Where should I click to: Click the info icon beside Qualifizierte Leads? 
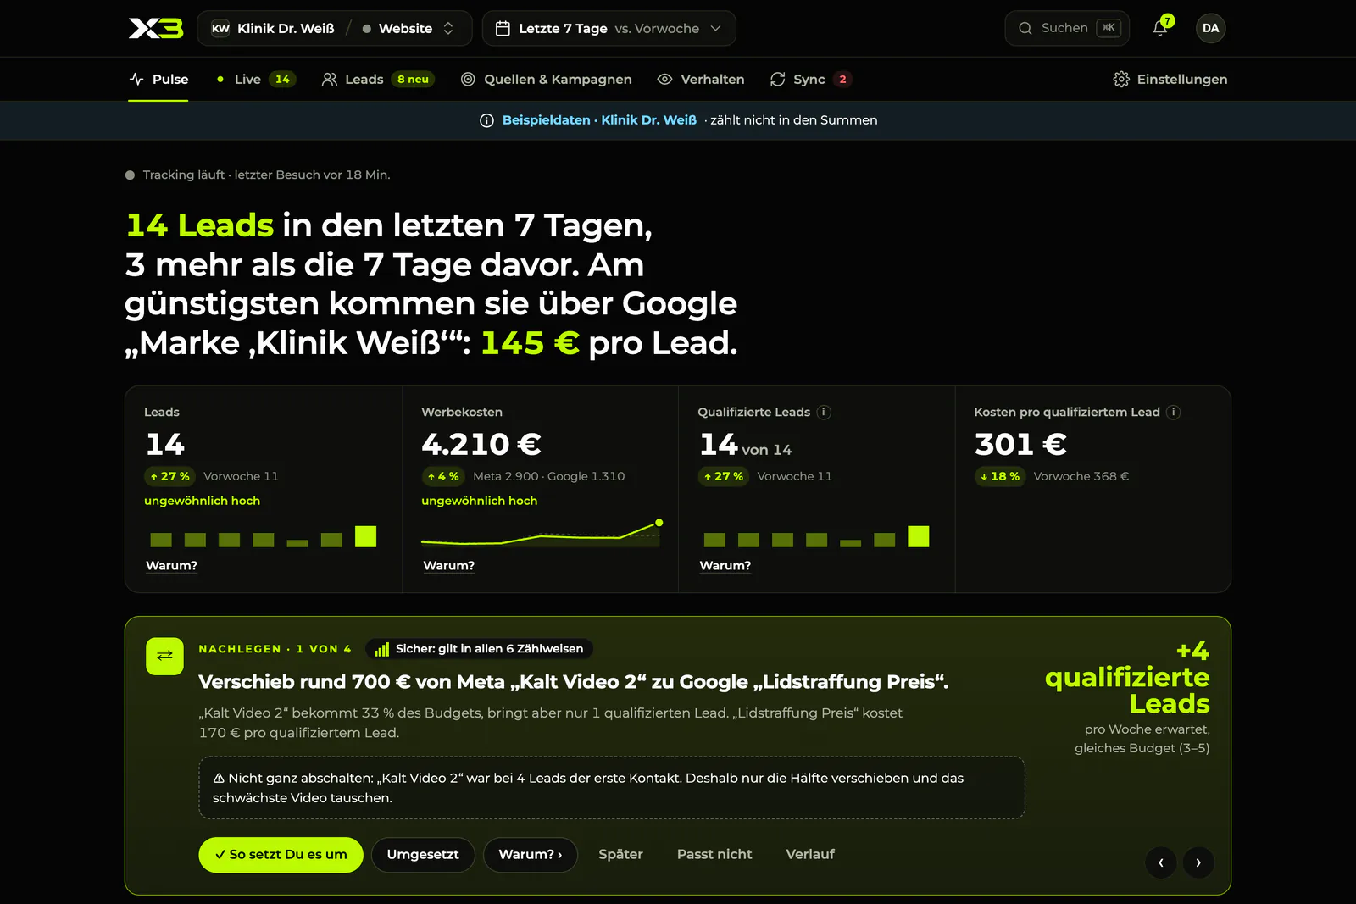(x=824, y=412)
